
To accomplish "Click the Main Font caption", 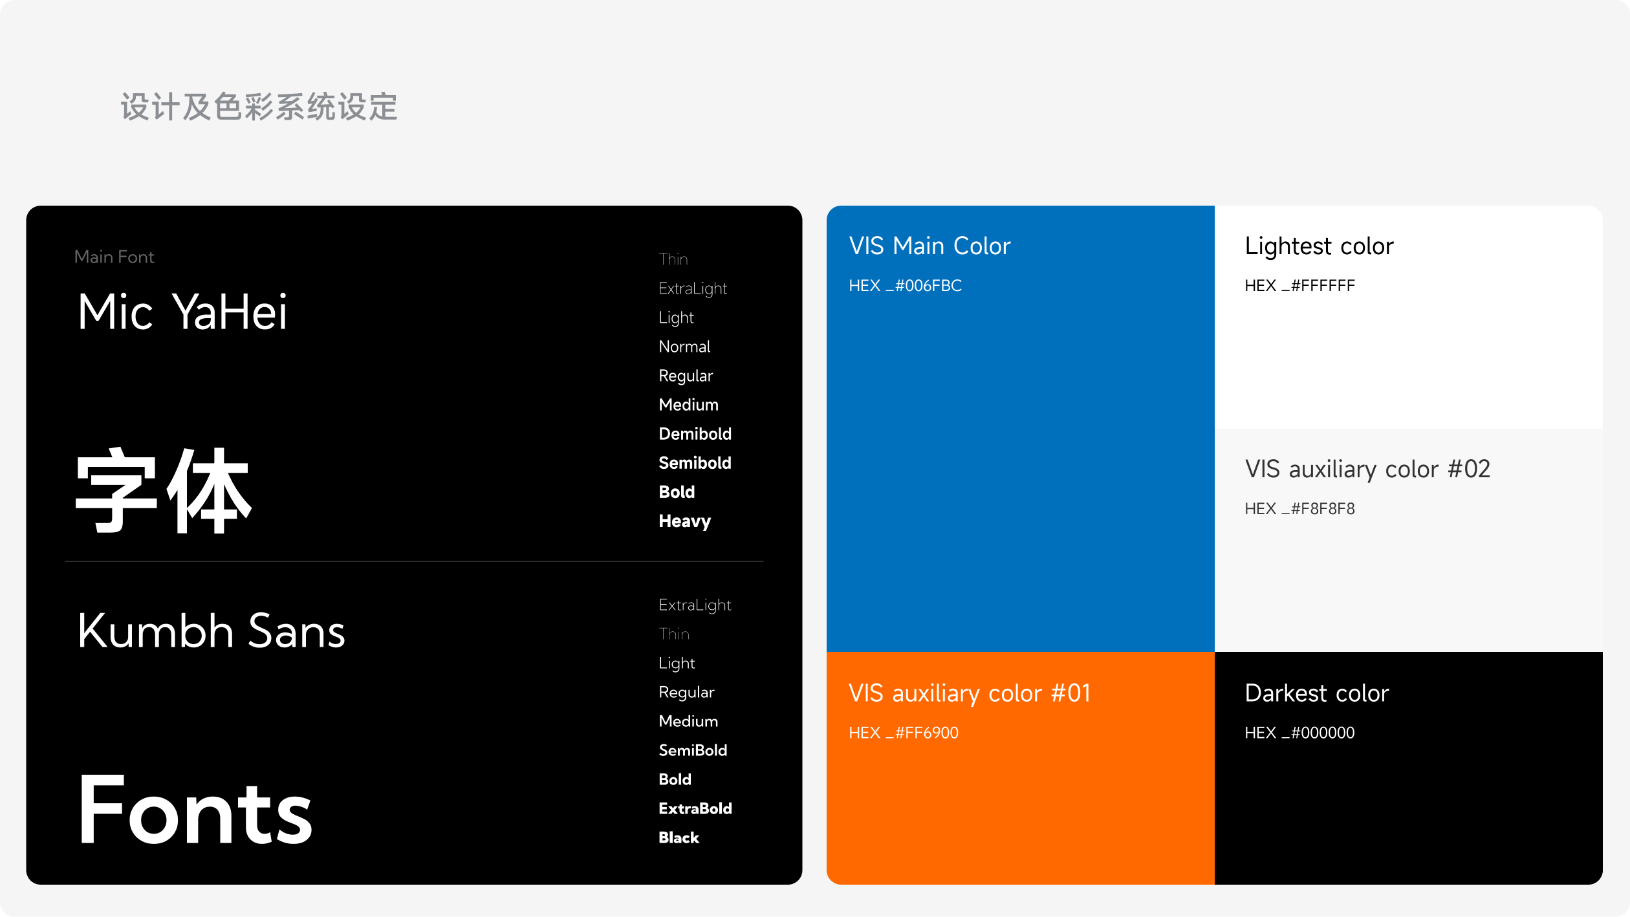I will 114,257.
